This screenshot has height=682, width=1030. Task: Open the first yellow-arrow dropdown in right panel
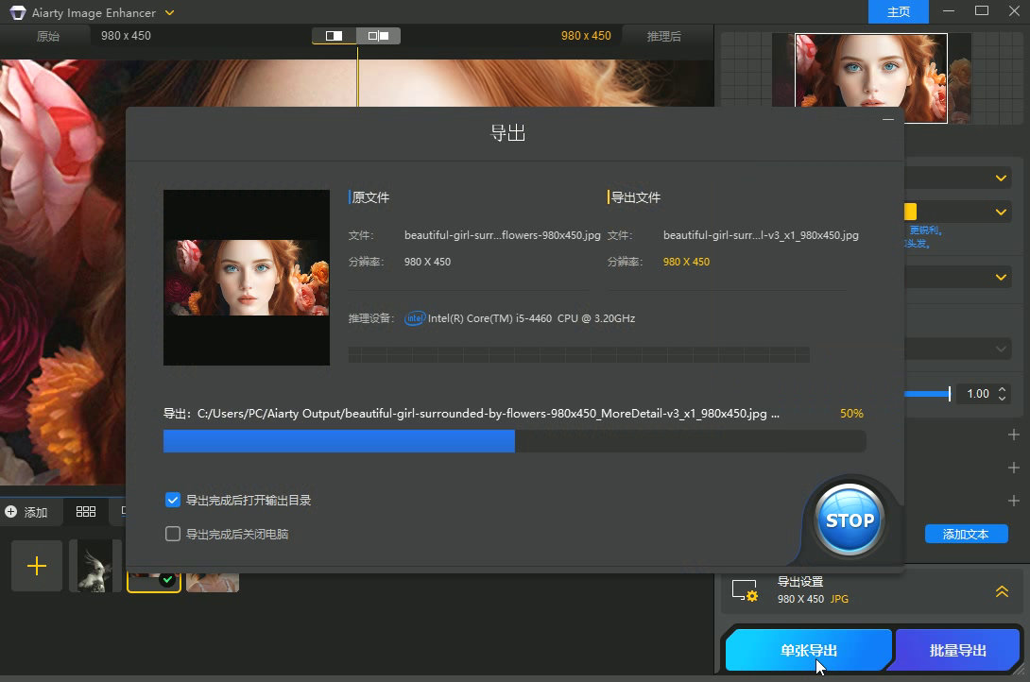click(1002, 179)
